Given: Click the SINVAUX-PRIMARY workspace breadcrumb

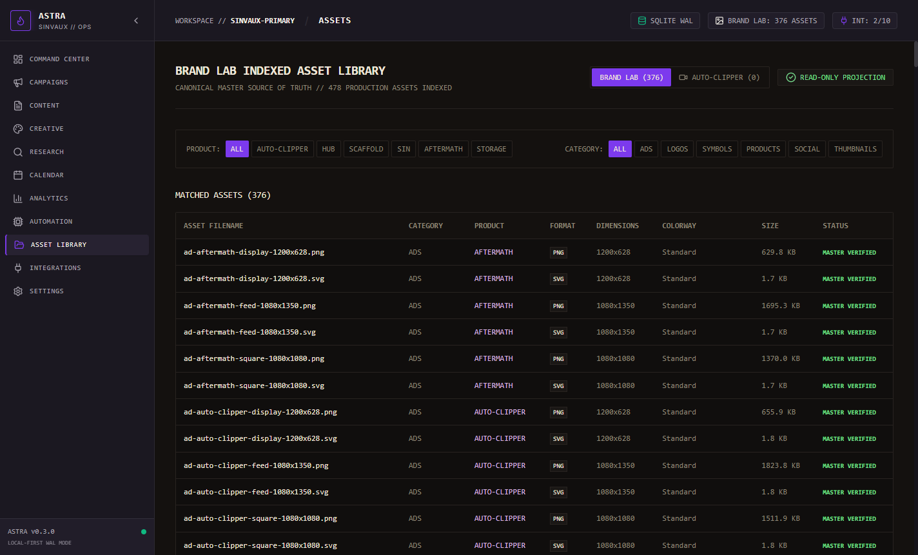Looking at the screenshot, I should (x=262, y=21).
